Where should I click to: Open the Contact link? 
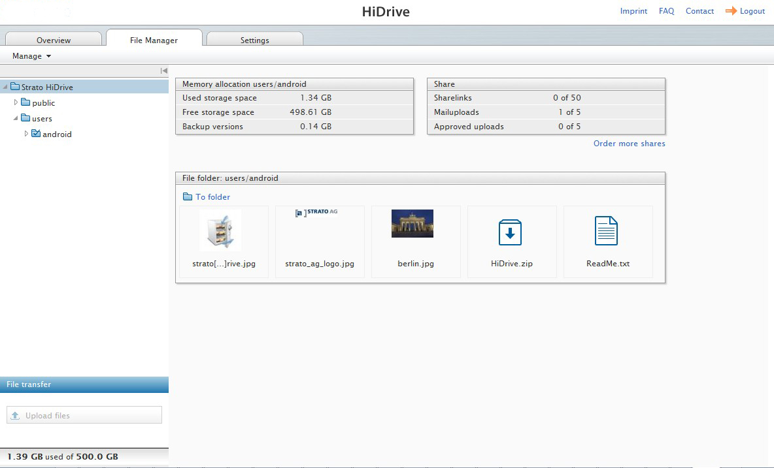699,11
